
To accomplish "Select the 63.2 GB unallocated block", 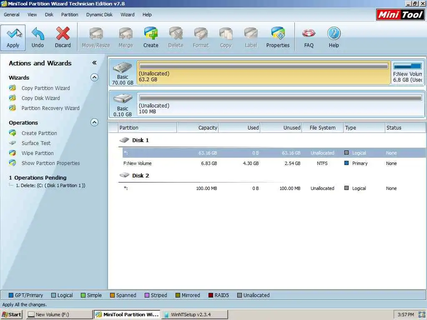I will tap(264, 72).
